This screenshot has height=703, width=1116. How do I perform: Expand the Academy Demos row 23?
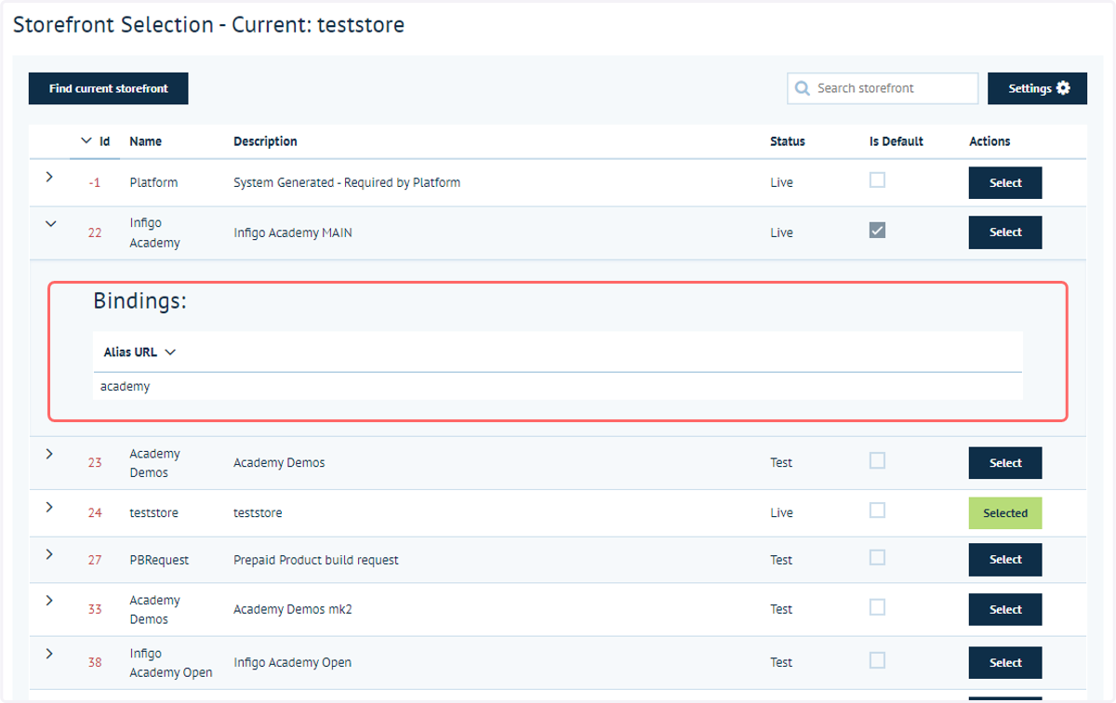[x=50, y=454]
